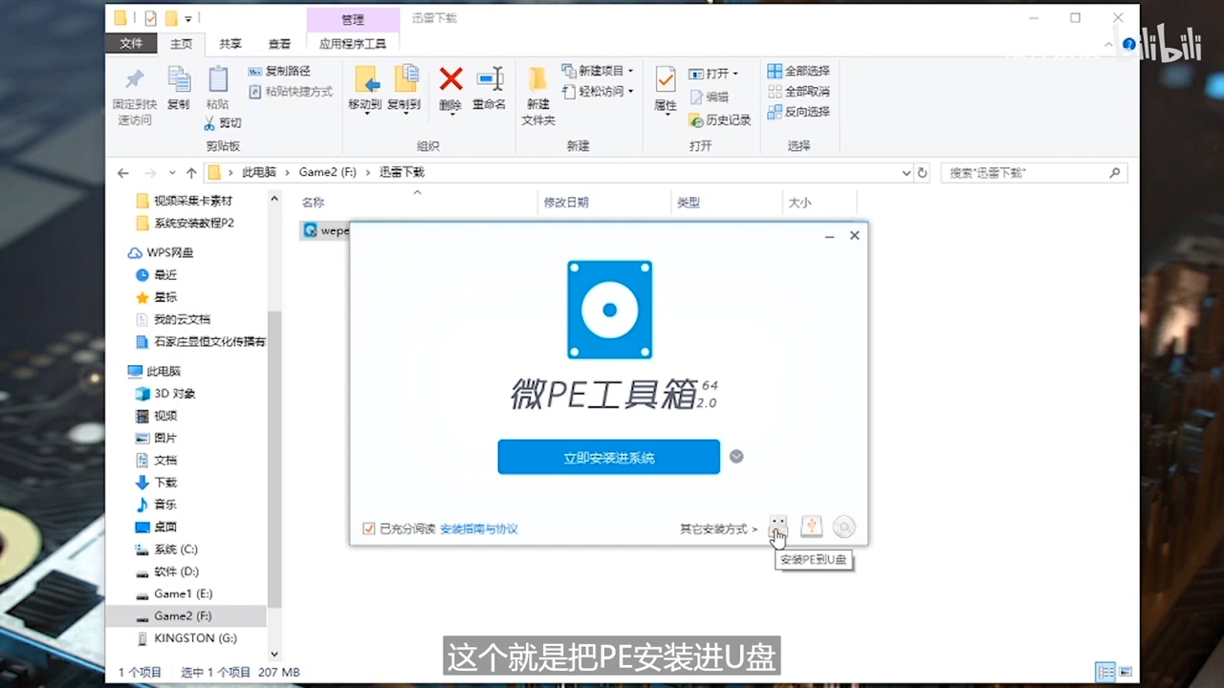
Task: Switch to the 共享 ribbon tab
Action: pyautogui.click(x=230, y=44)
